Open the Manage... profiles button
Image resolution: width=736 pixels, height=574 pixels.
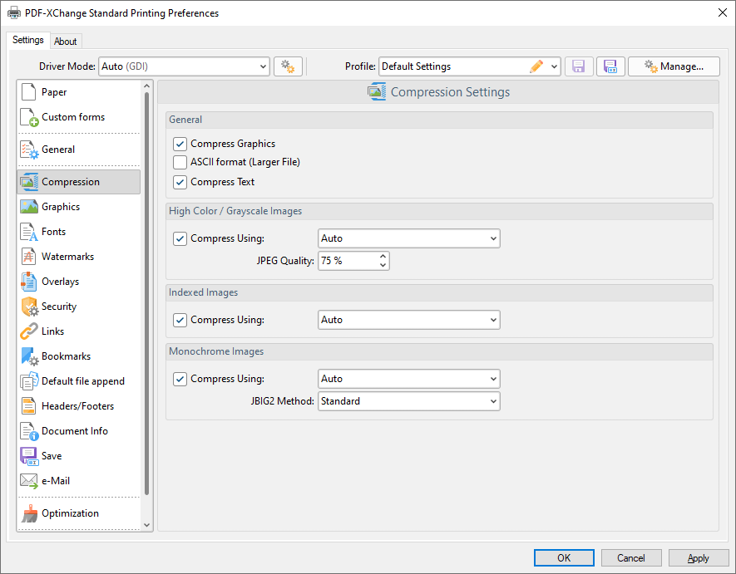pyautogui.click(x=674, y=66)
